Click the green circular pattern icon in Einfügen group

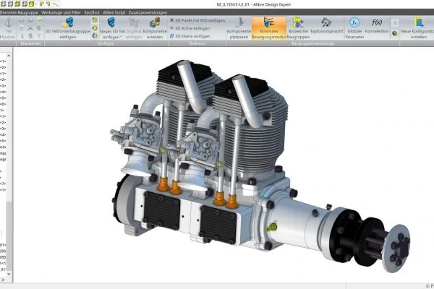[x=95, y=28]
